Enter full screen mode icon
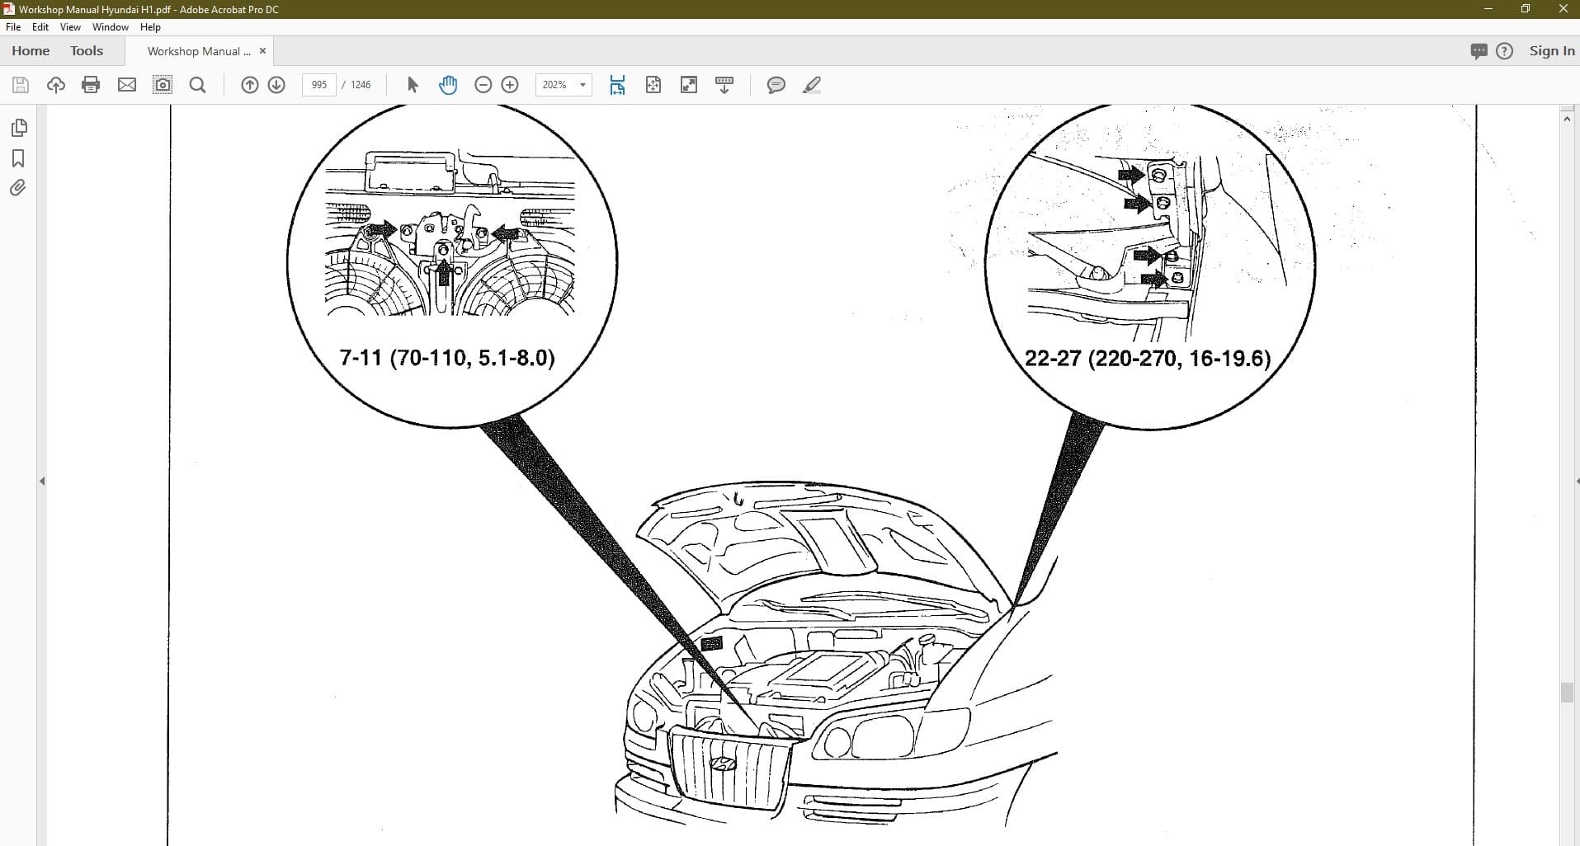Viewport: 1580px width, 846px height. click(x=689, y=85)
